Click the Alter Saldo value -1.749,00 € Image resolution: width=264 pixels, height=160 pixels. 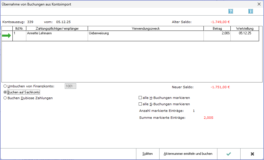(x=220, y=22)
